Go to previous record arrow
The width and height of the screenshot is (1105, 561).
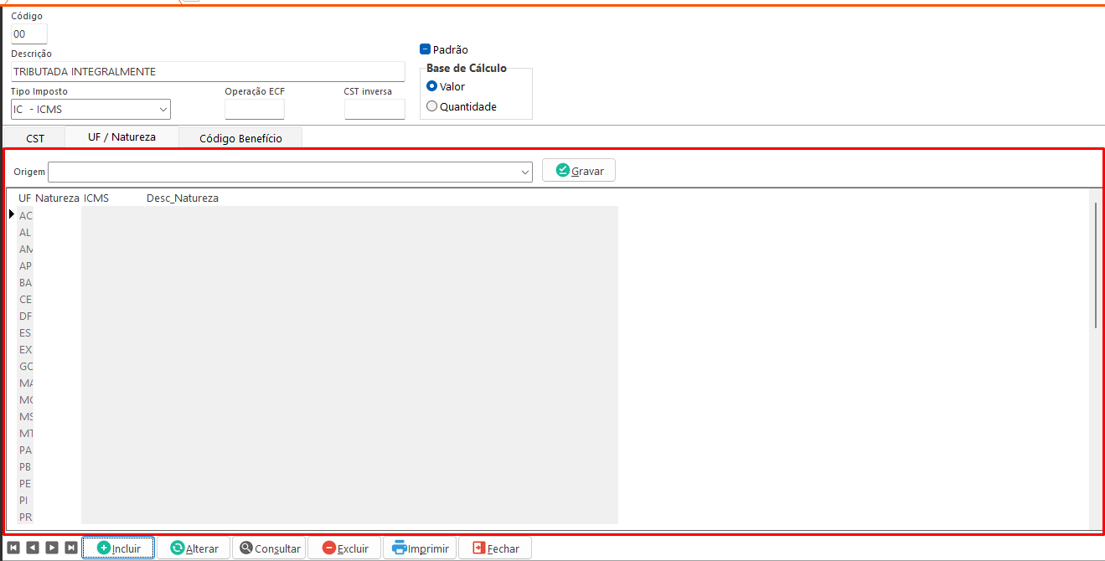33,548
